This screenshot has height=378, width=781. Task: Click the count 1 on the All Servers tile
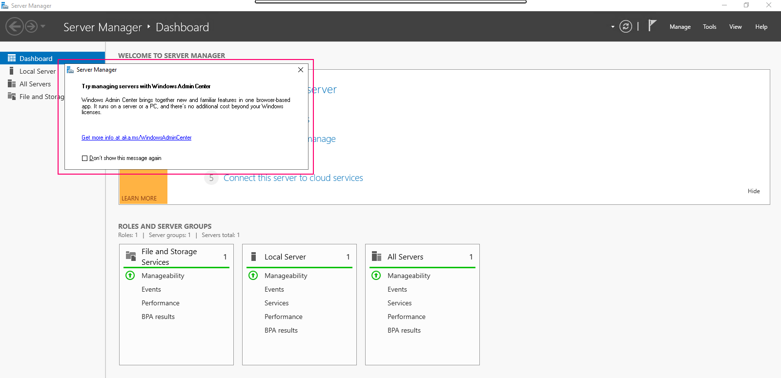(471, 257)
